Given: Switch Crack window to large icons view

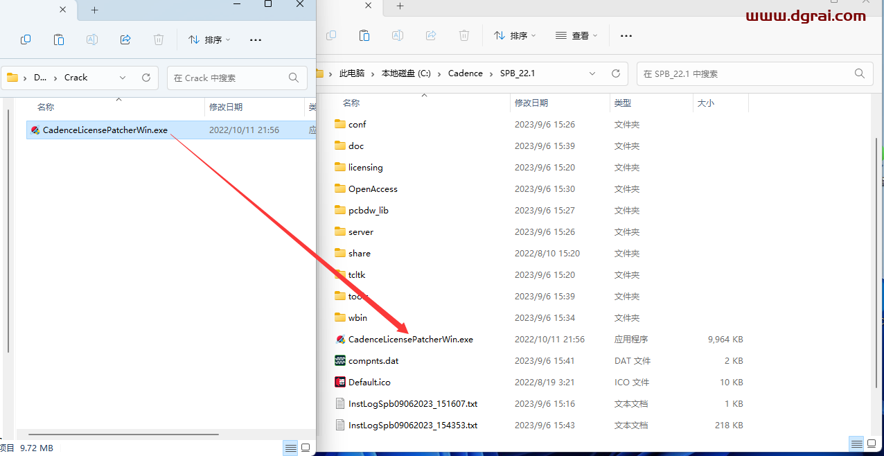Looking at the screenshot, I should click(306, 448).
